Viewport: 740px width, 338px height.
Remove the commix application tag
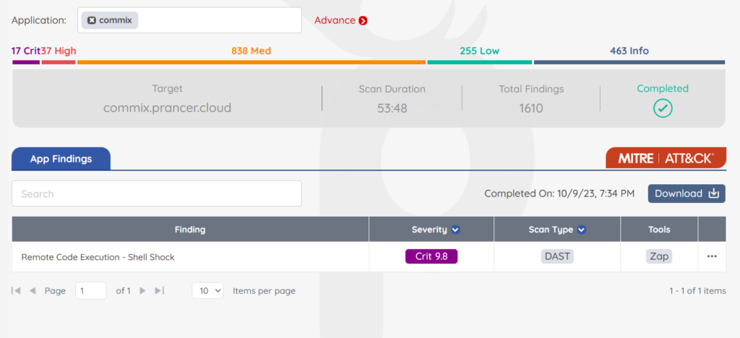click(92, 20)
